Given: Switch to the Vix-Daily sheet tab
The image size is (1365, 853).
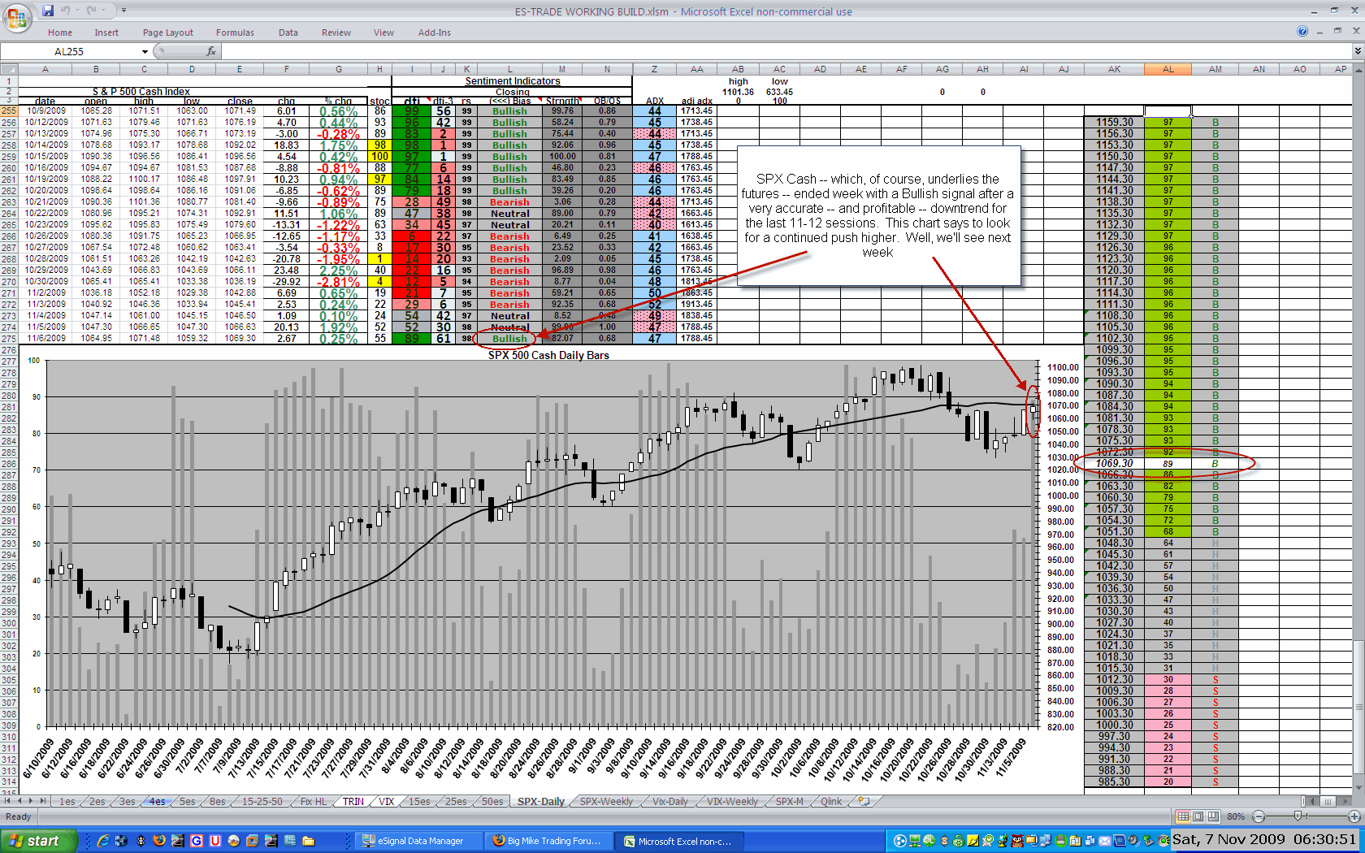Looking at the screenshot, I should click(670, 801).
